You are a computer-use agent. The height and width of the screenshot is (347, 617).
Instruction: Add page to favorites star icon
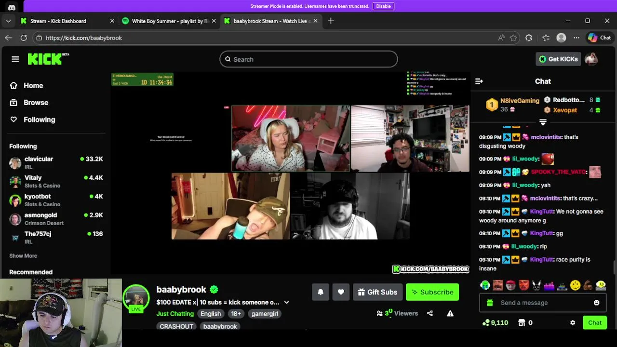tap(513, 38)
